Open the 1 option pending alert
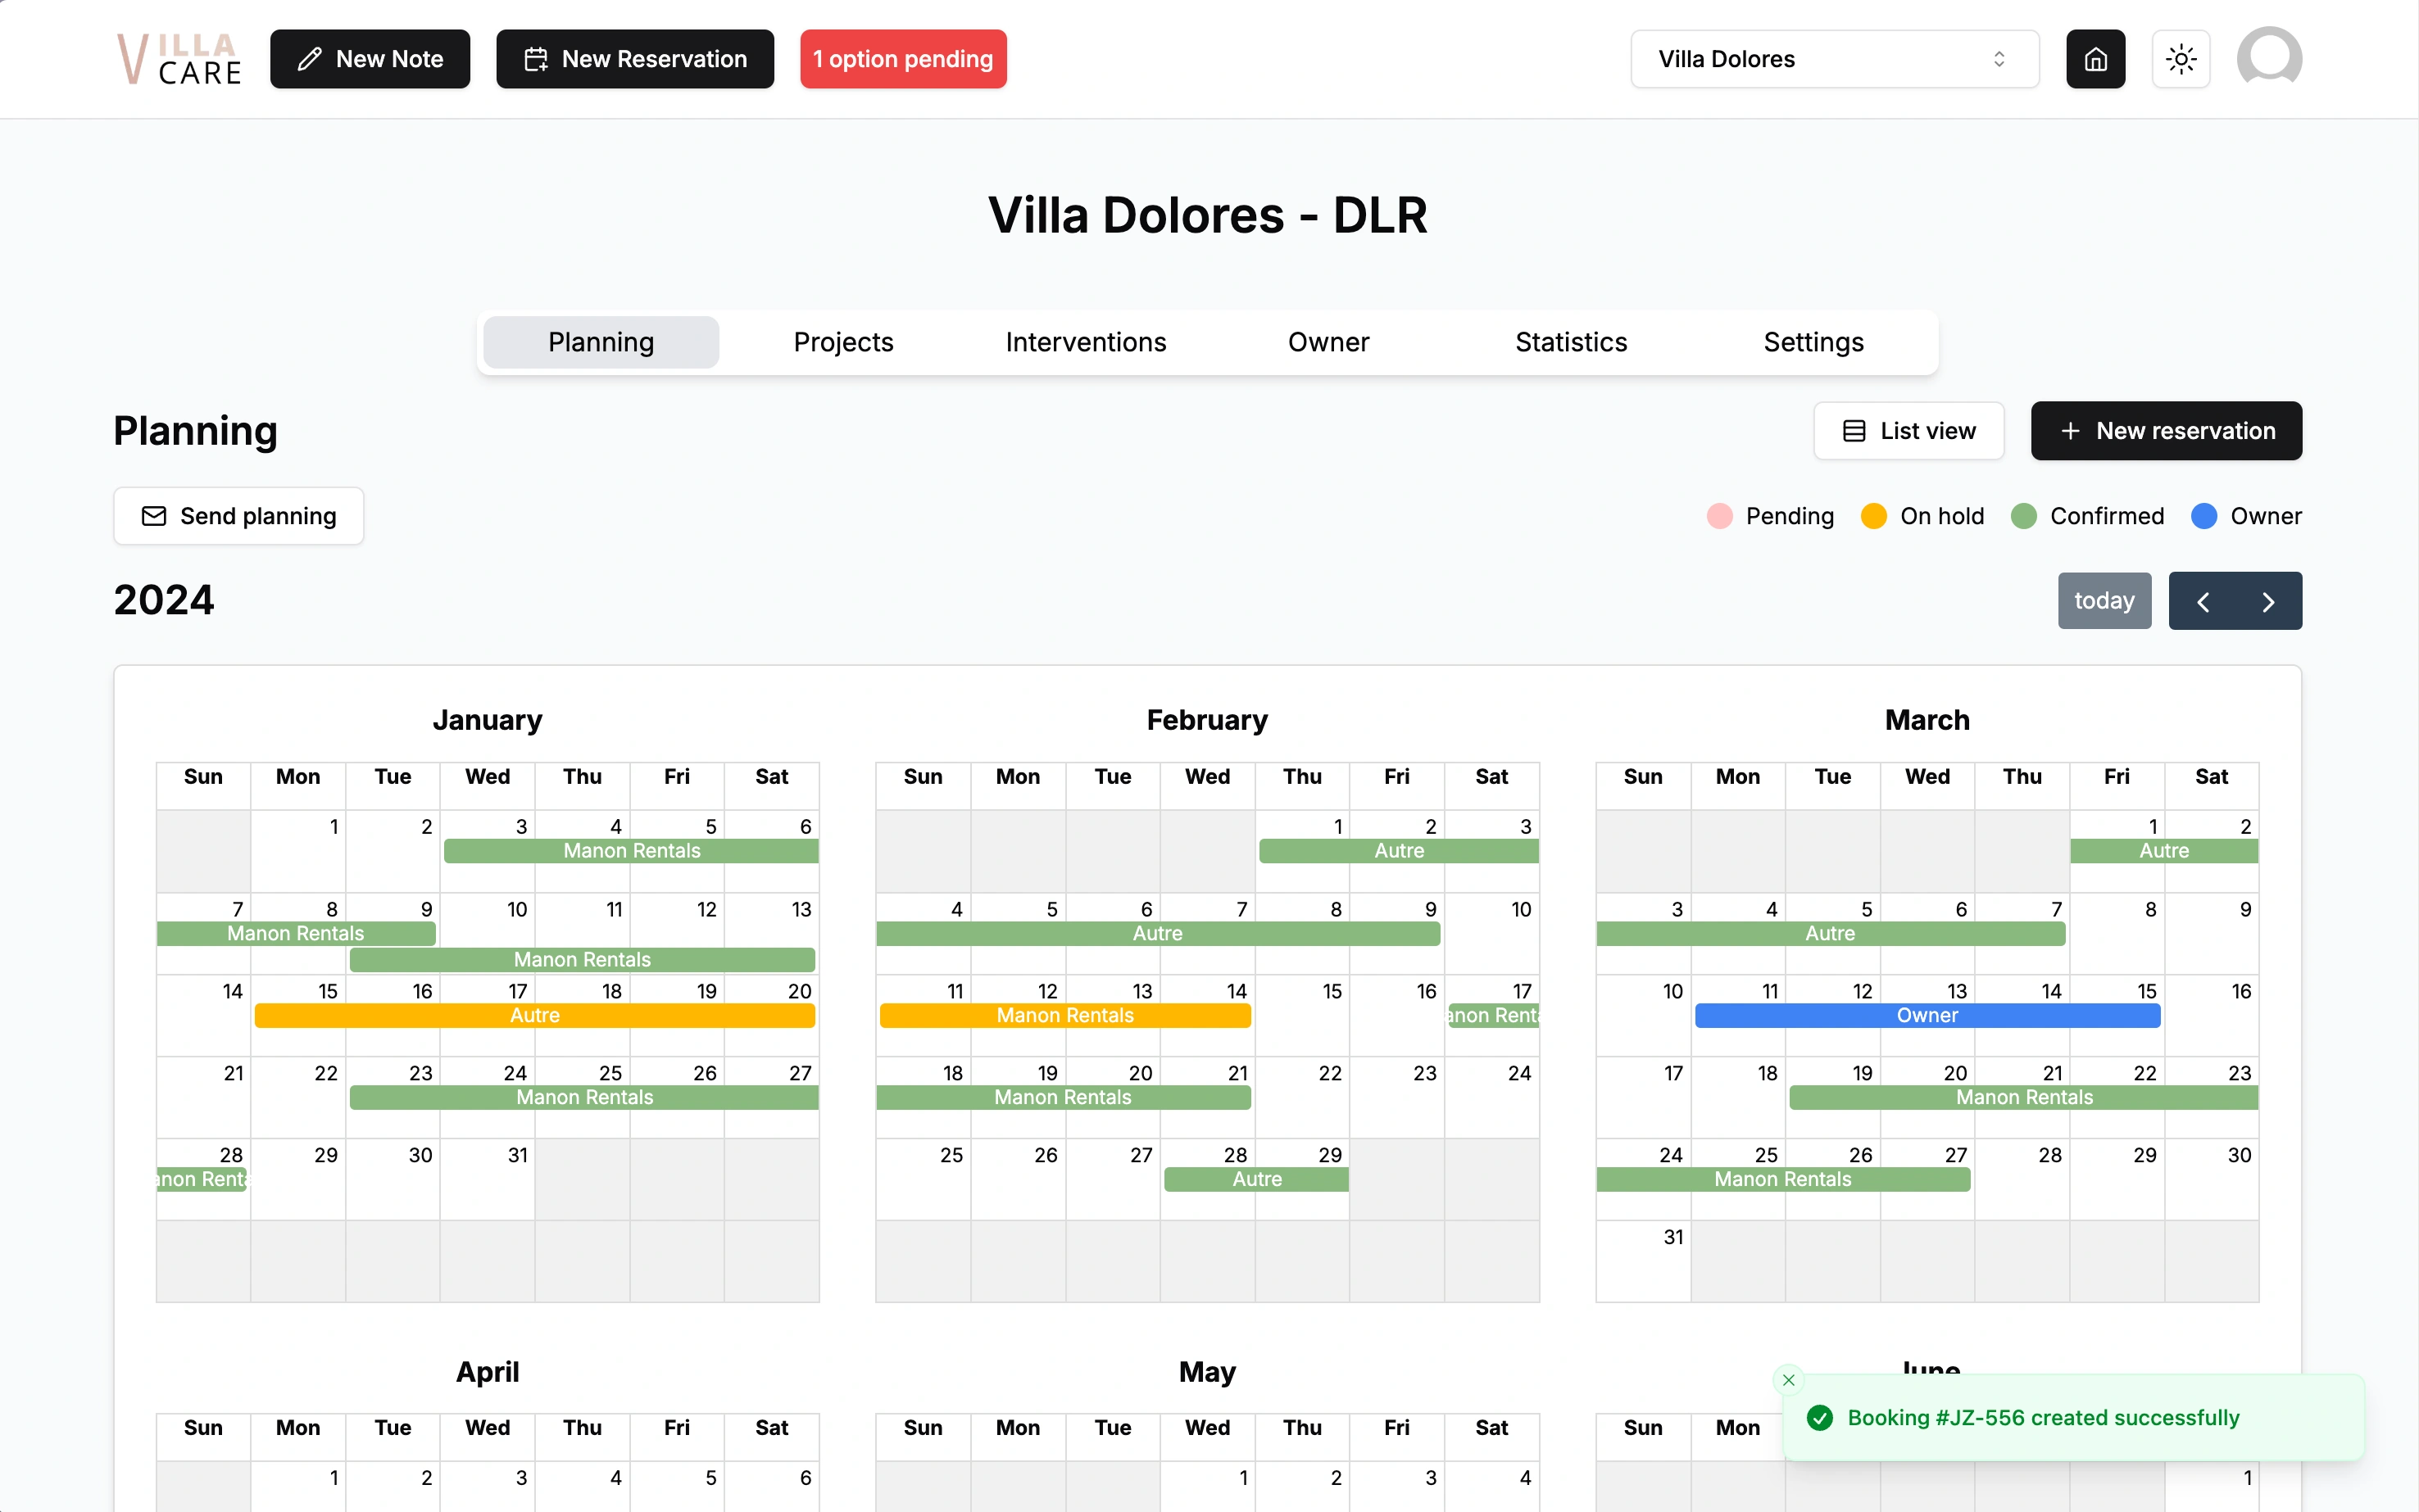The height and width of the screenshot is (1512, 2419). 902,59
